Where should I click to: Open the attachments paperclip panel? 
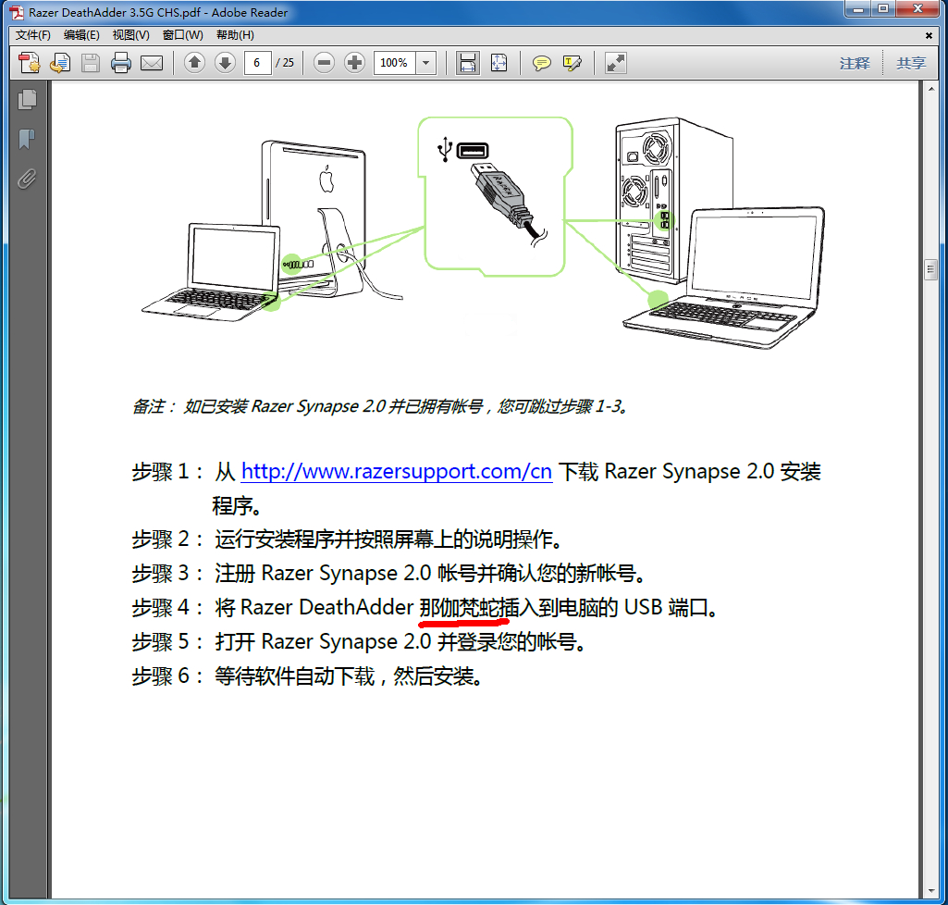27,180
